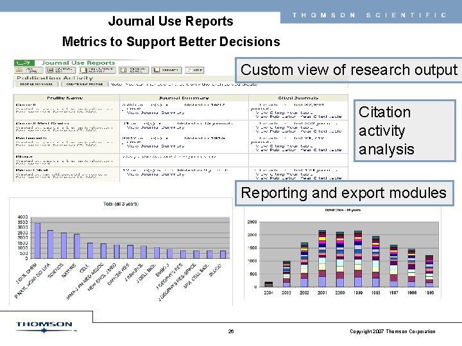The image size is (462, 346).
Task: Click the 2001 stacked bar in the citations chart
Action: [x=322, y=258]
